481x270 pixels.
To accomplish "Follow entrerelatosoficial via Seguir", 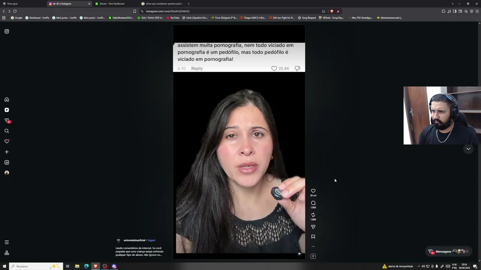I will (x=151, y=240).
